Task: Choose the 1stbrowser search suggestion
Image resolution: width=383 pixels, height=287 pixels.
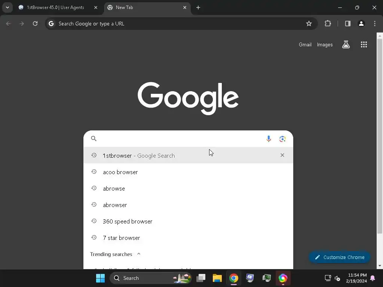Action: point(188,155)
